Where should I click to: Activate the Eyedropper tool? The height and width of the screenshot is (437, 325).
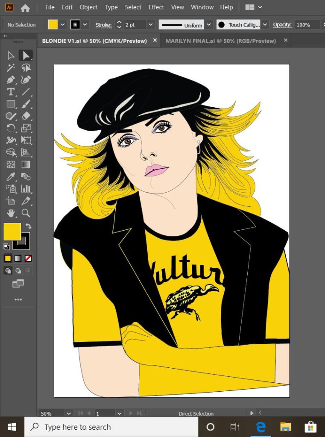pos(11,176)
